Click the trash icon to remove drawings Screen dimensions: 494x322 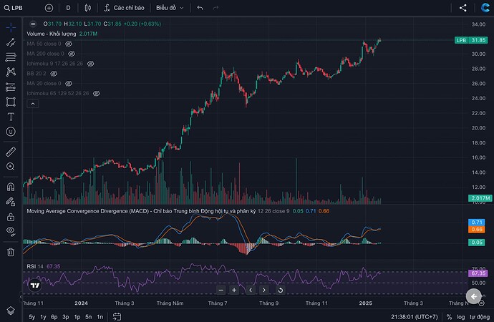point(11,252)
